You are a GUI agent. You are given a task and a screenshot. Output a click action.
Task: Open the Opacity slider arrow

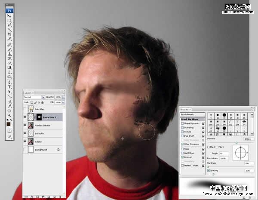click(x=63, y=97)
